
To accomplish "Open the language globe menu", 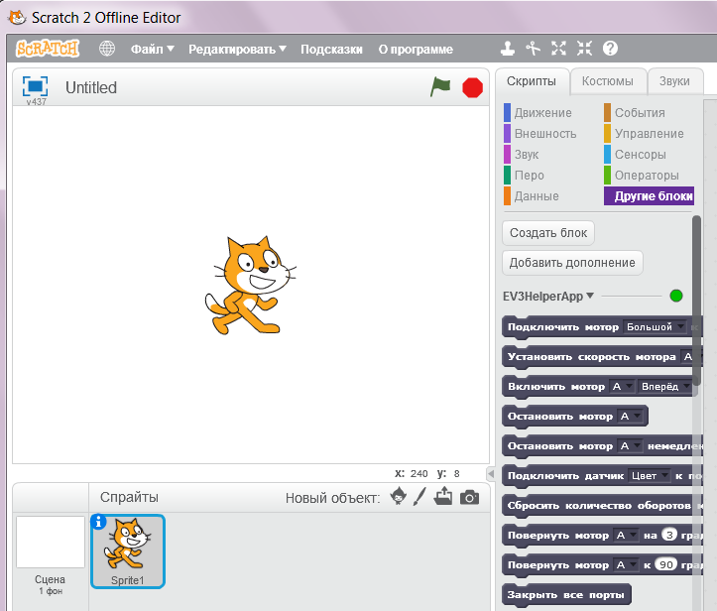I will point(107,48).
